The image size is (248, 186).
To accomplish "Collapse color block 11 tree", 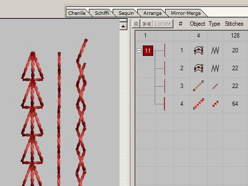I will point(139,50).
